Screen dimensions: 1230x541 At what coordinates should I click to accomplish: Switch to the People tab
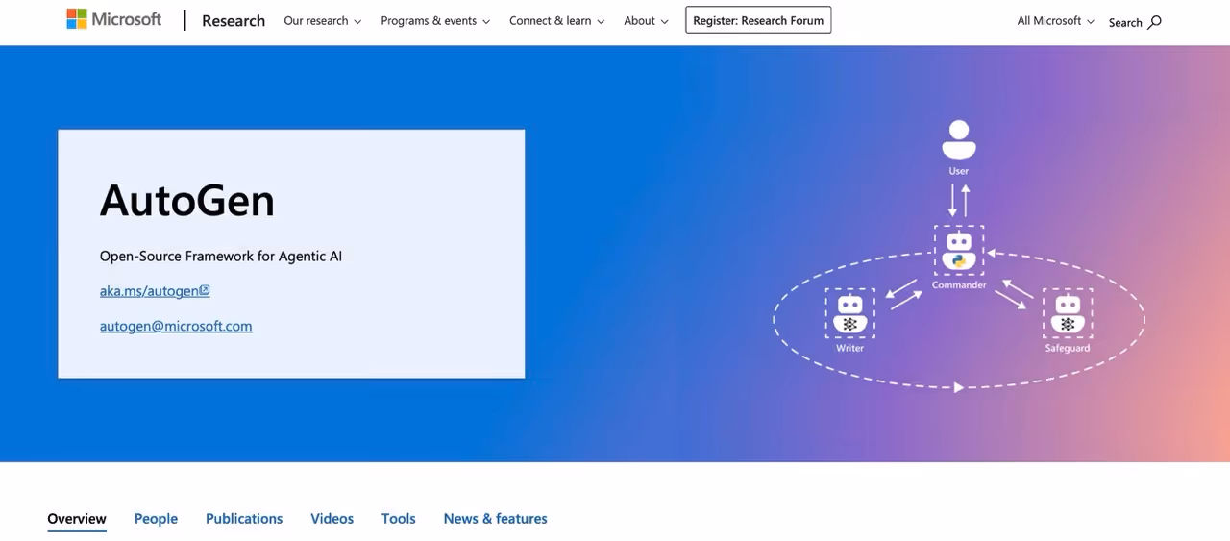[x=156, y=519]
